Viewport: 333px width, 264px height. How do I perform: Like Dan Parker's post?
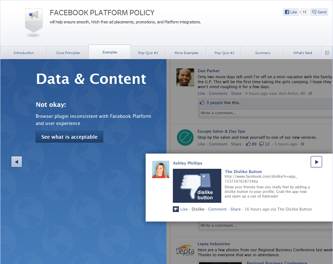click(201, 93)
